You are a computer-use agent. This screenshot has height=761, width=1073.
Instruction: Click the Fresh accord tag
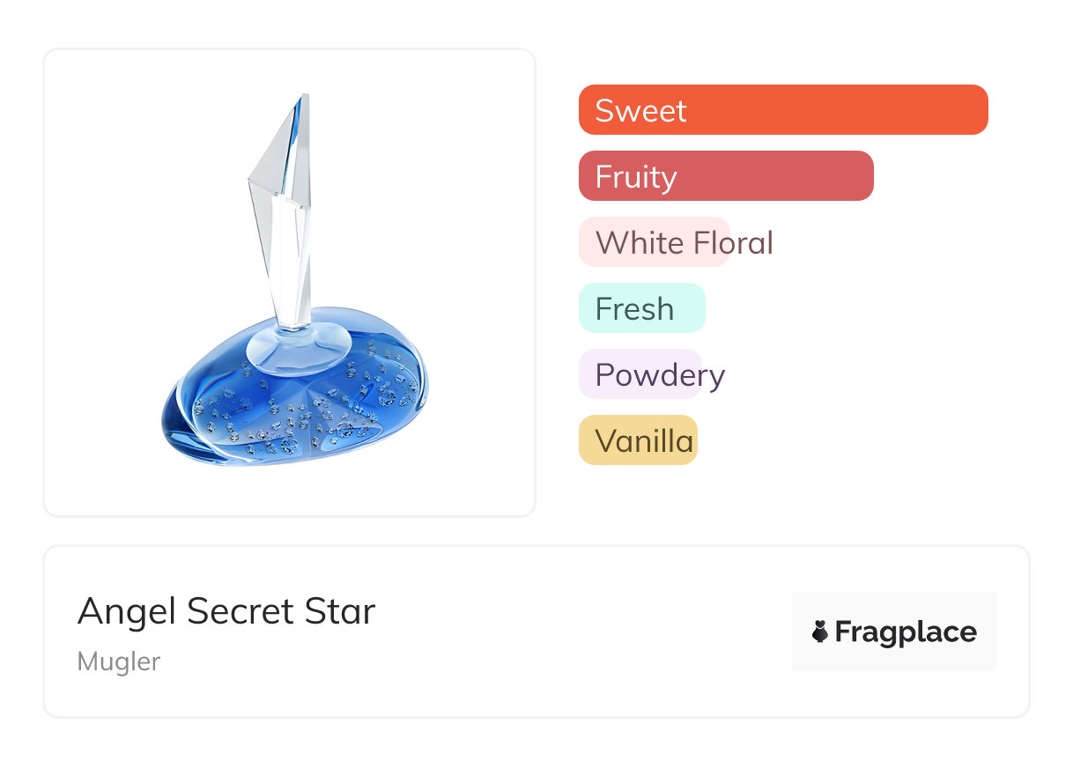coord(641,308)
